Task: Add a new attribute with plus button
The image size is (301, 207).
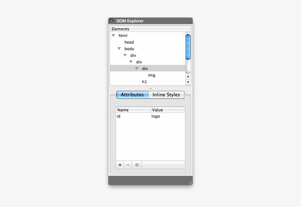Action: [120, 165]
